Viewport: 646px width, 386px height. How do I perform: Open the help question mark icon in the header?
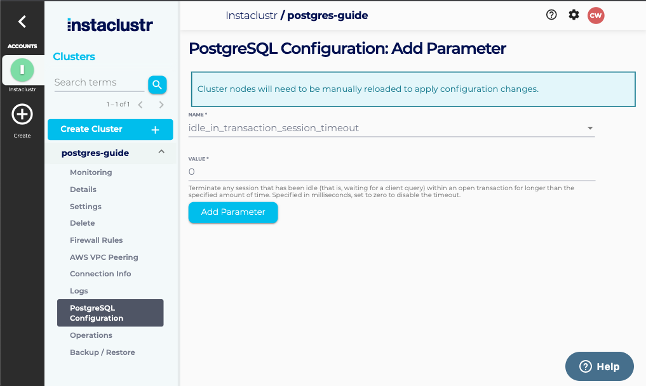click(x=551, y=15)
